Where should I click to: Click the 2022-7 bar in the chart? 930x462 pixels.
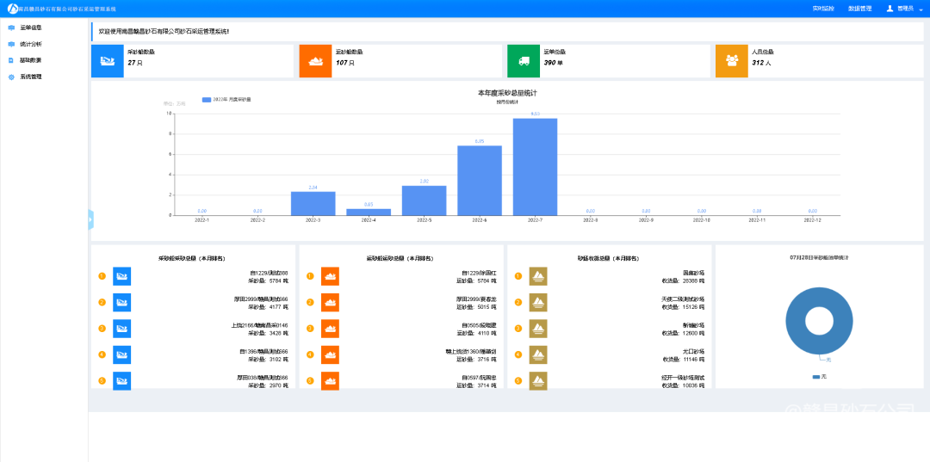[535, 167]
